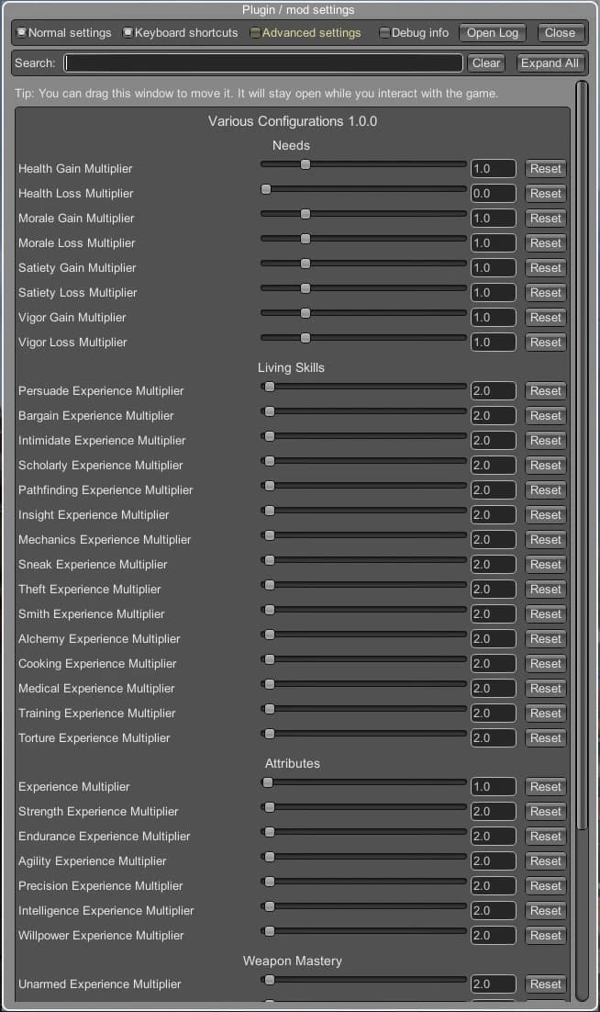The height and width of the screenshot is (1012, 600).
Task: Reset the Theft Experience Multiplier
Action: coord(545,590)
